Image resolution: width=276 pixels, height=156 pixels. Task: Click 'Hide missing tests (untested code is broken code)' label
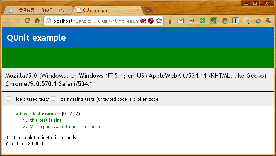coord(108,99)
